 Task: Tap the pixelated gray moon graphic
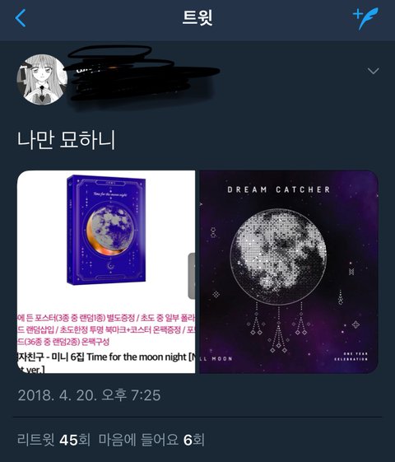278,256
